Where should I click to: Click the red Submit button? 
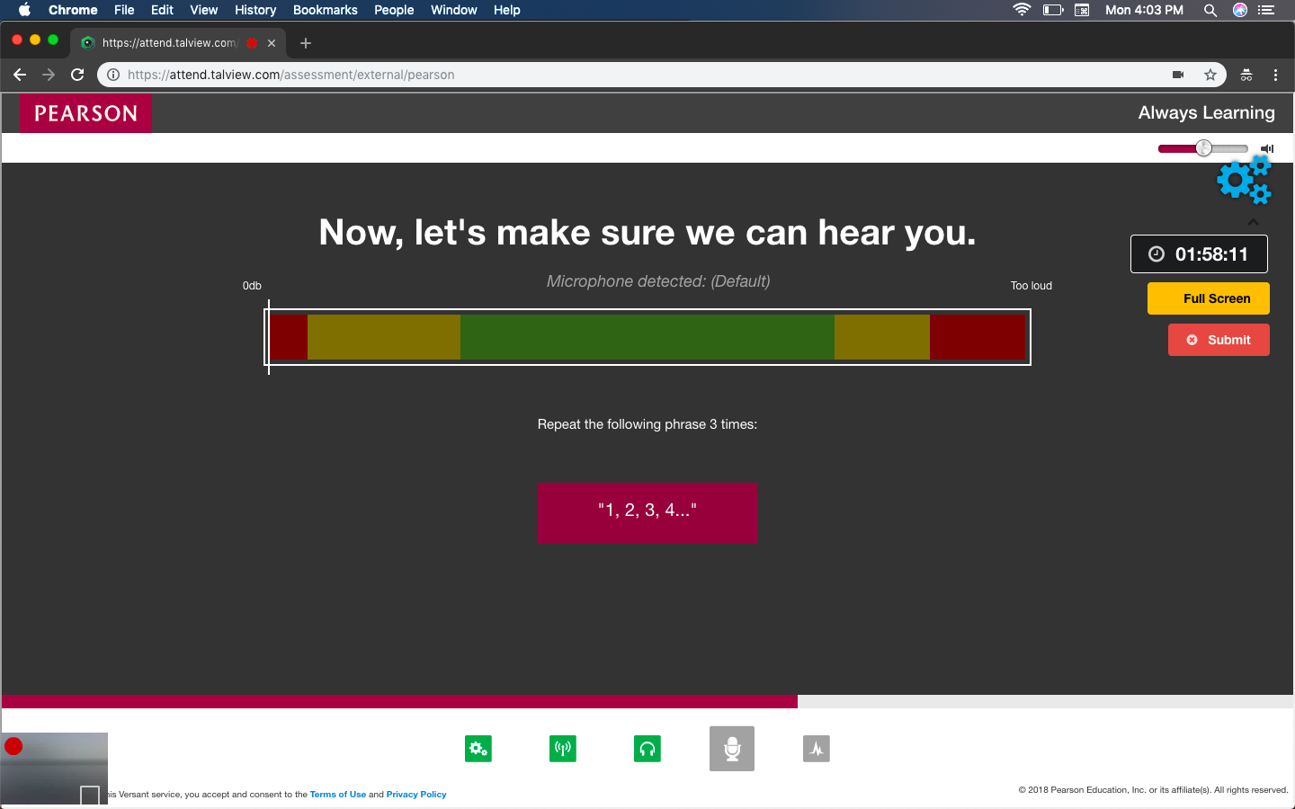1219,340
